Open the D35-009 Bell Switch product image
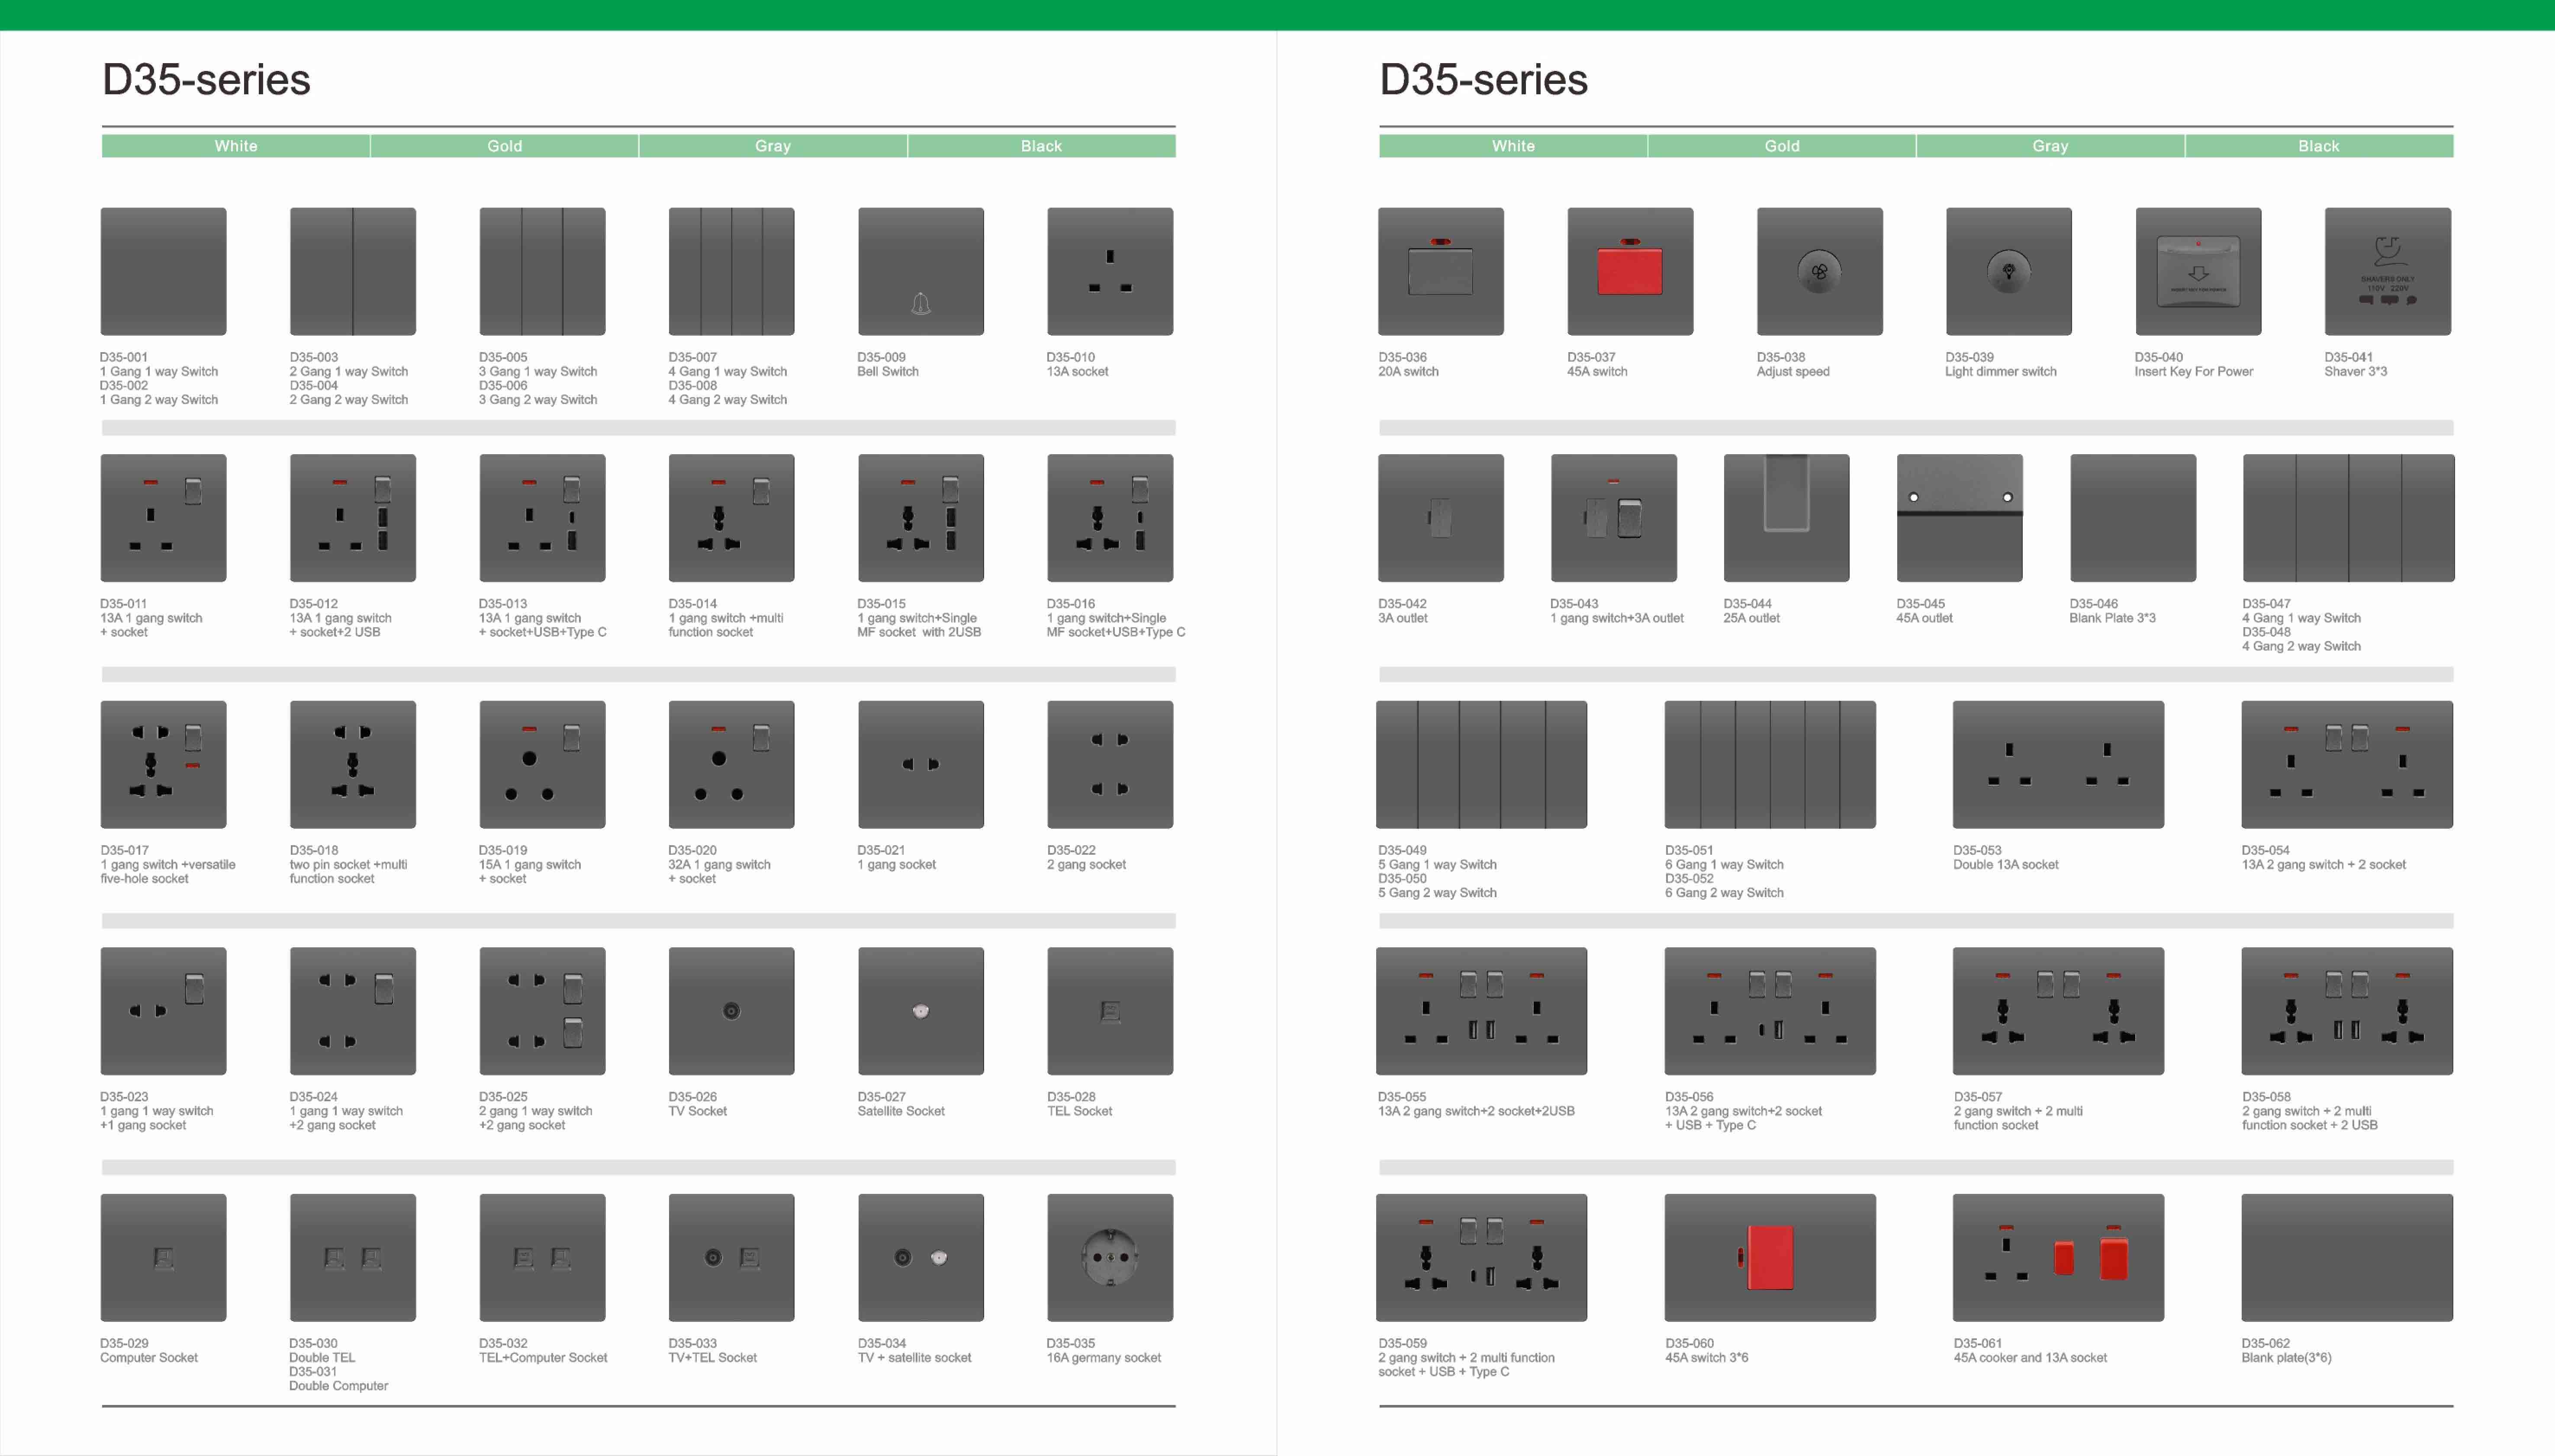Screen dimensions: 2555x1456 [920, 271]
